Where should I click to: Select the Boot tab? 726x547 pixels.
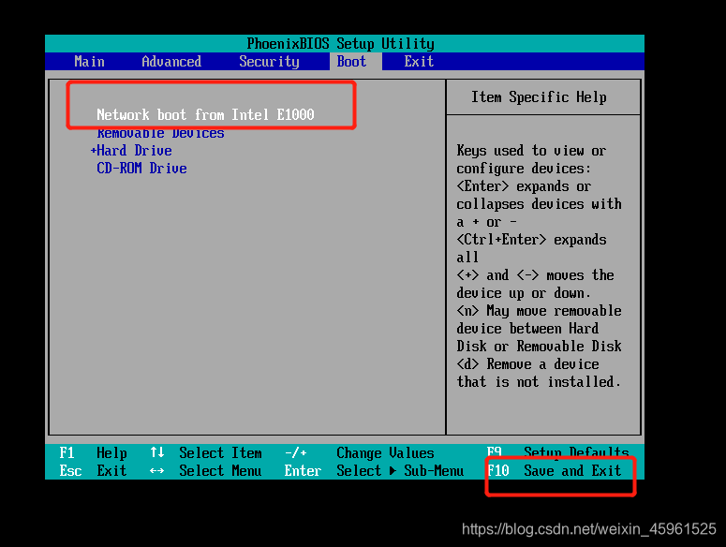coord(351,62)
